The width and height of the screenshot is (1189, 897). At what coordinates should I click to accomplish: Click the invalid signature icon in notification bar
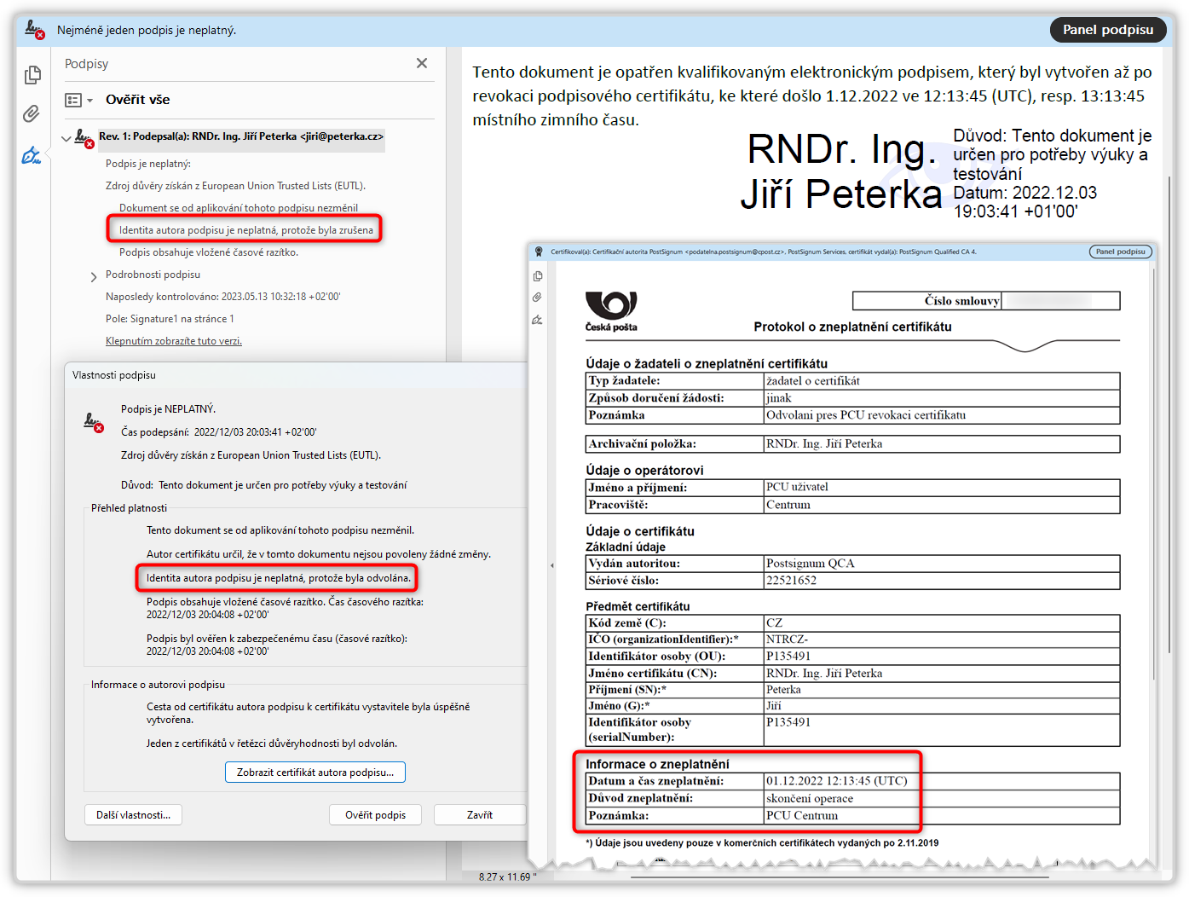(x=34, y=30)
